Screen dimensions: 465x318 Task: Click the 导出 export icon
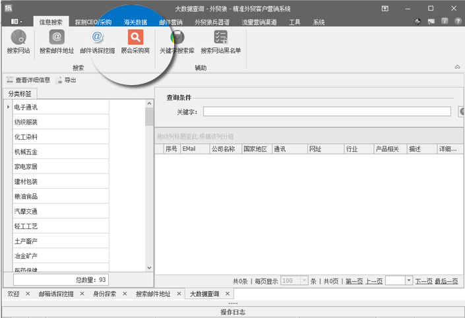[x=60, y=80]
